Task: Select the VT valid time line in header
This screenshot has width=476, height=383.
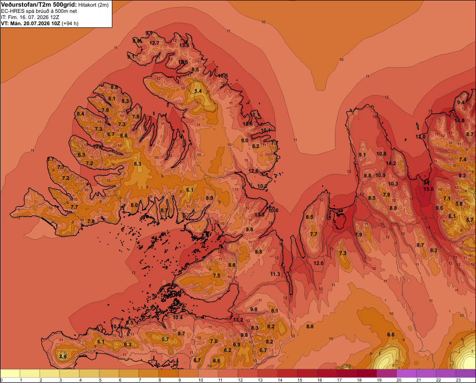Action: tap(40, 23)
